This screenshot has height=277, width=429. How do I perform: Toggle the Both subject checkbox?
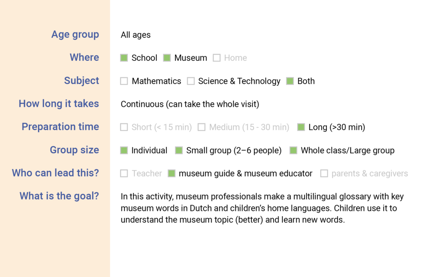290,81
